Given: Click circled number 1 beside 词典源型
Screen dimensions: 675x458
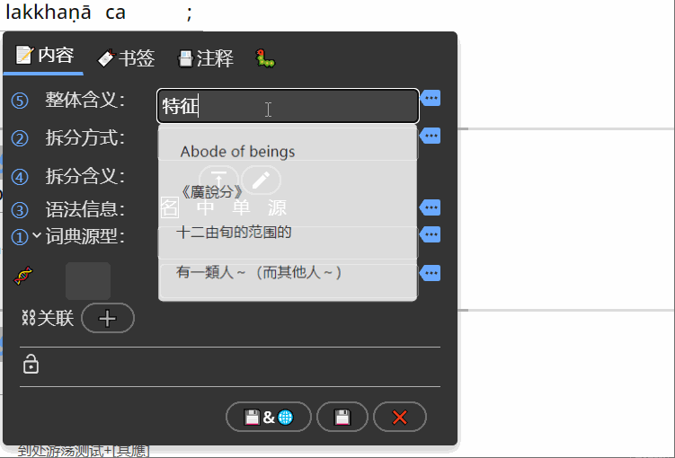Looking at the screenshot, I should (20, 237).
